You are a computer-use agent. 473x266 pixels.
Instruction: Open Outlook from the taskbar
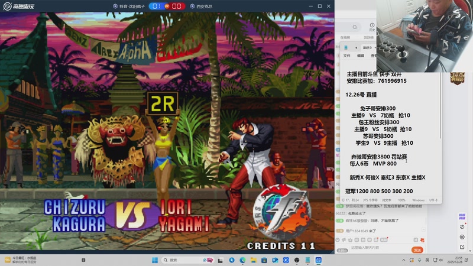click(x=275, y=260)
